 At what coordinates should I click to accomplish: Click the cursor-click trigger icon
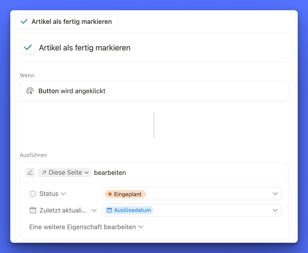coord(30,91)
